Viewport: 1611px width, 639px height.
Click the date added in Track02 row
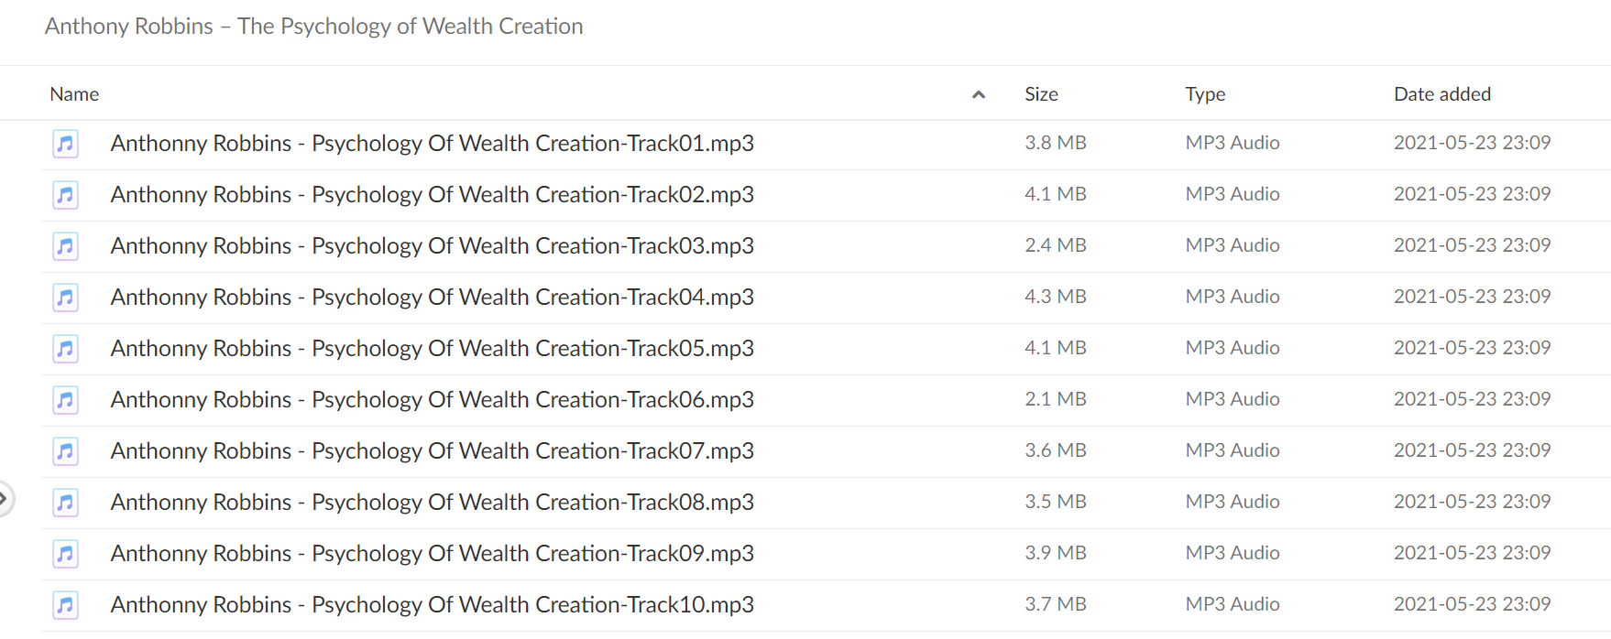click(1473, 194)
